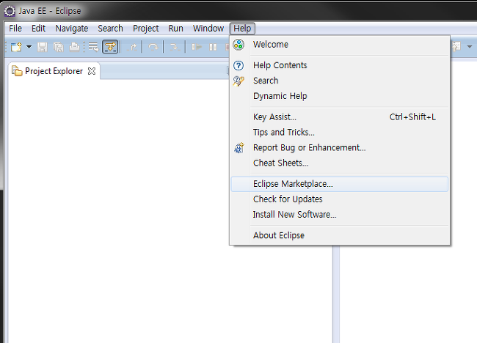
Task: Choose Install New Software...
Action: [340, 215]
